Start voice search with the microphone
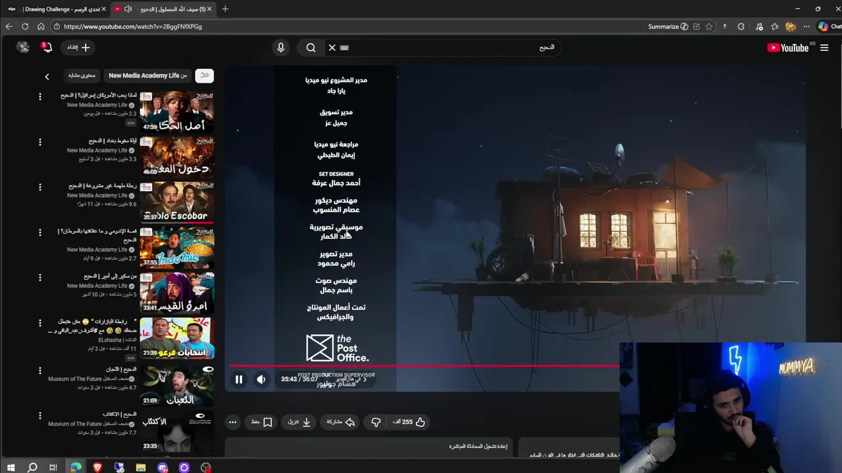 pyautogui.click(x=281, y=47)
